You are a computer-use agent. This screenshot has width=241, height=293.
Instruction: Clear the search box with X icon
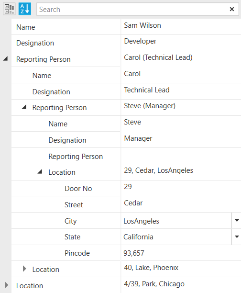point(231,9)
